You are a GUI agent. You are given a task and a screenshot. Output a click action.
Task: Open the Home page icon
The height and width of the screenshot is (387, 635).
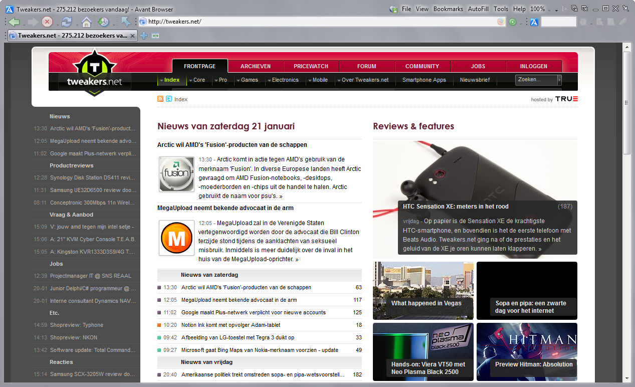click(x=86, y=22)
